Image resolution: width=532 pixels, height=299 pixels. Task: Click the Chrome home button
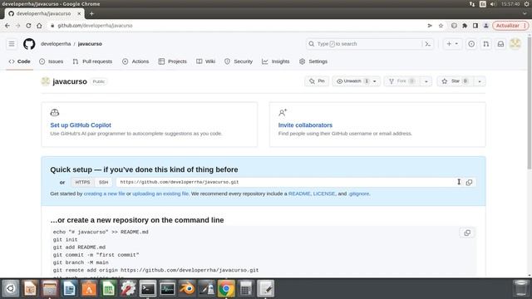[39, 26]
